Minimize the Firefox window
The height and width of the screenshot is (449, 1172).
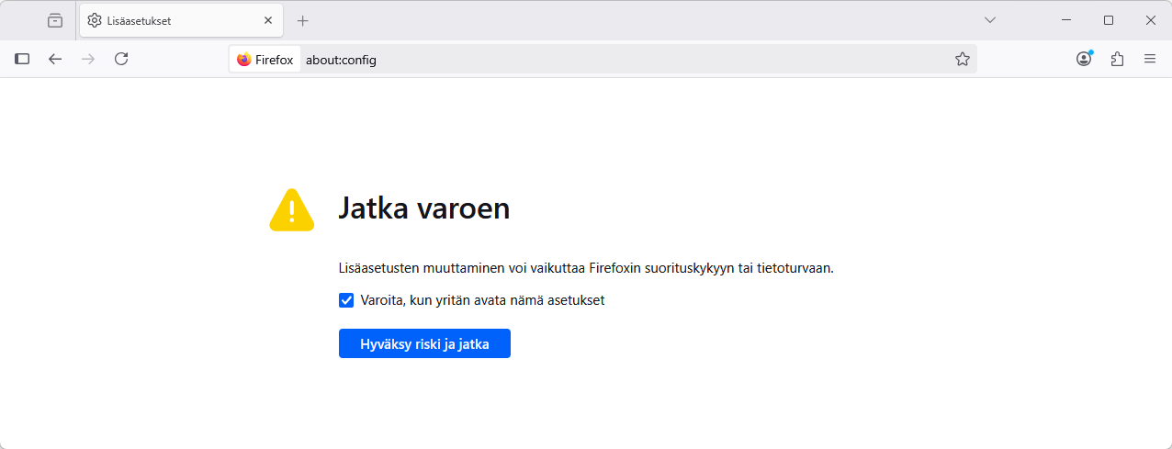(x=1066, y=20)
